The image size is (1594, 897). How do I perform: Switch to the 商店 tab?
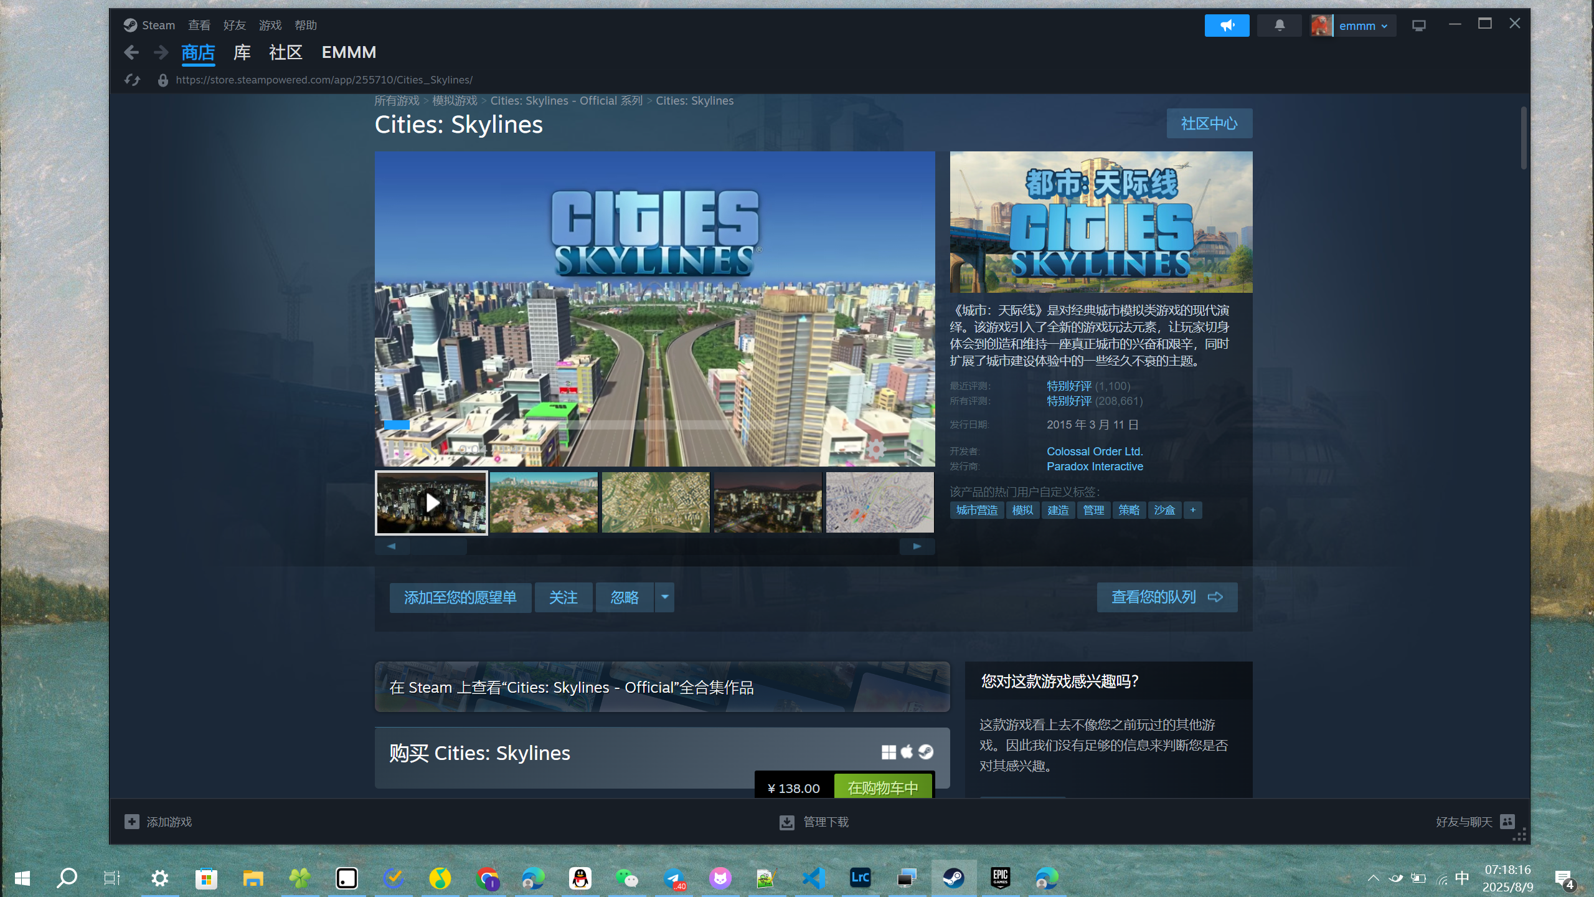tap(198, 52)
